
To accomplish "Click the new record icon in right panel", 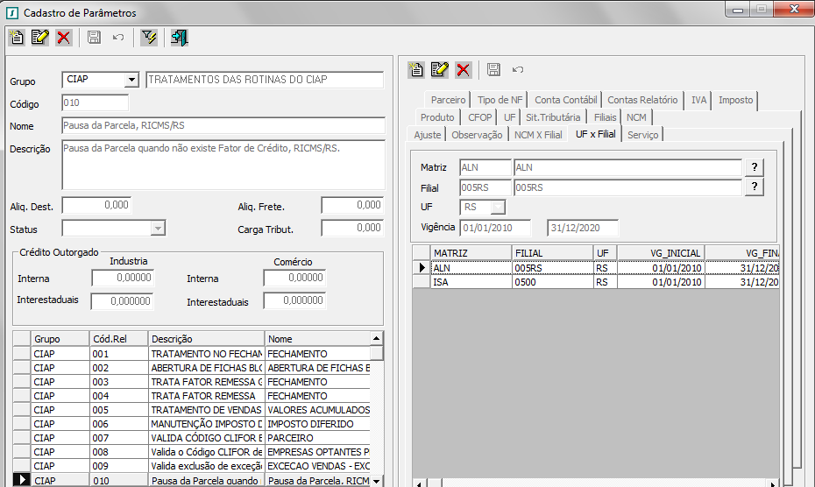I will (416, 69).
